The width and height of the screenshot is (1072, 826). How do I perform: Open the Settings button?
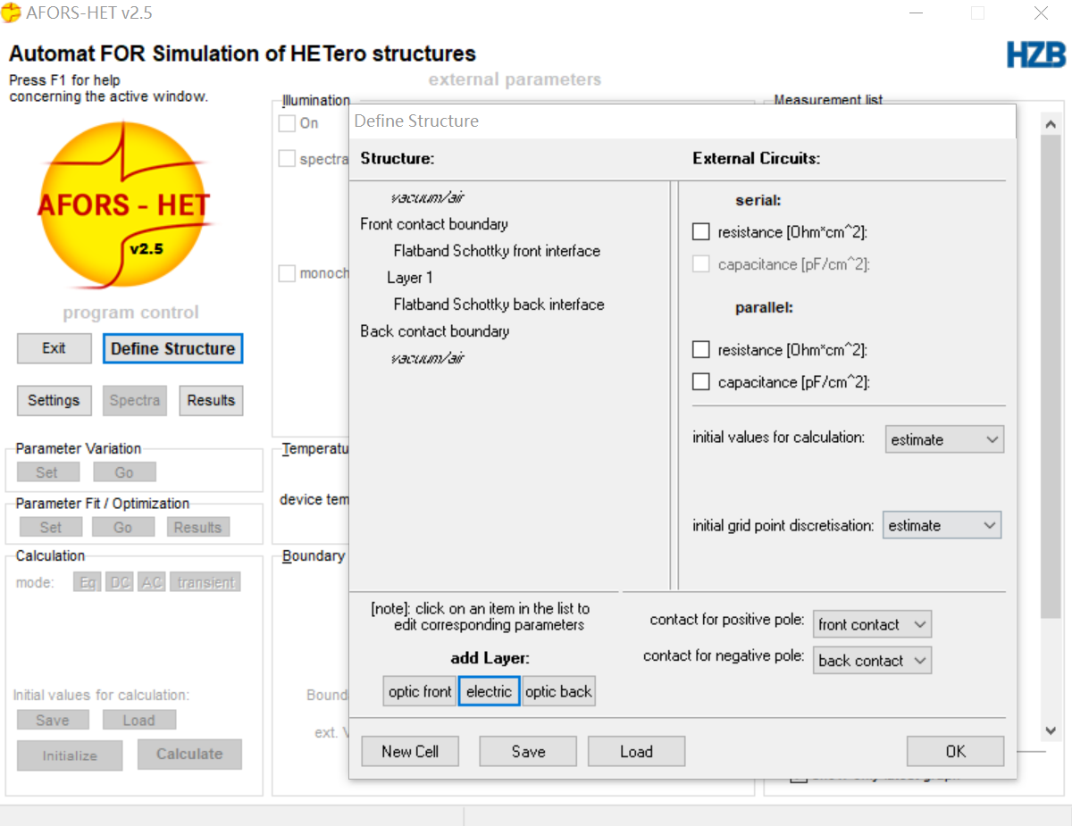pyautogui.click(x=54, y=400)
